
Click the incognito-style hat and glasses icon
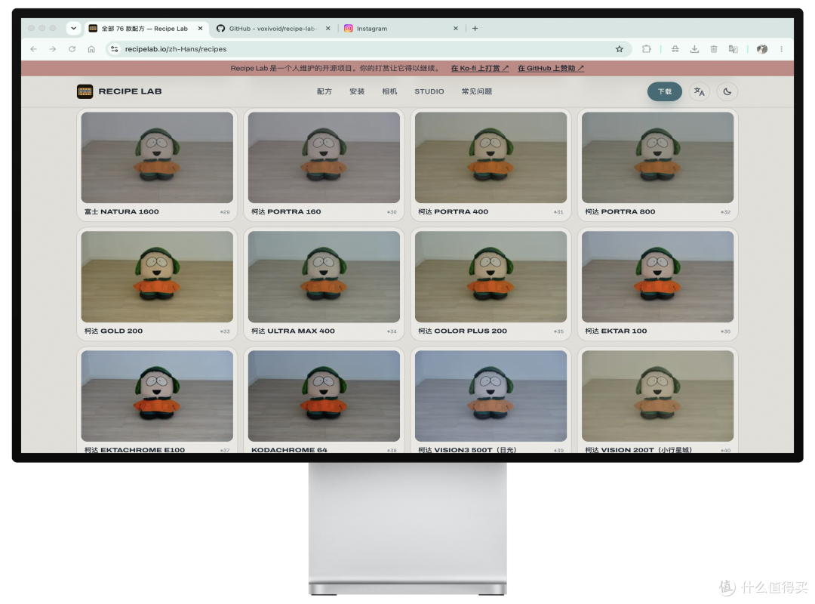(675, 49)
